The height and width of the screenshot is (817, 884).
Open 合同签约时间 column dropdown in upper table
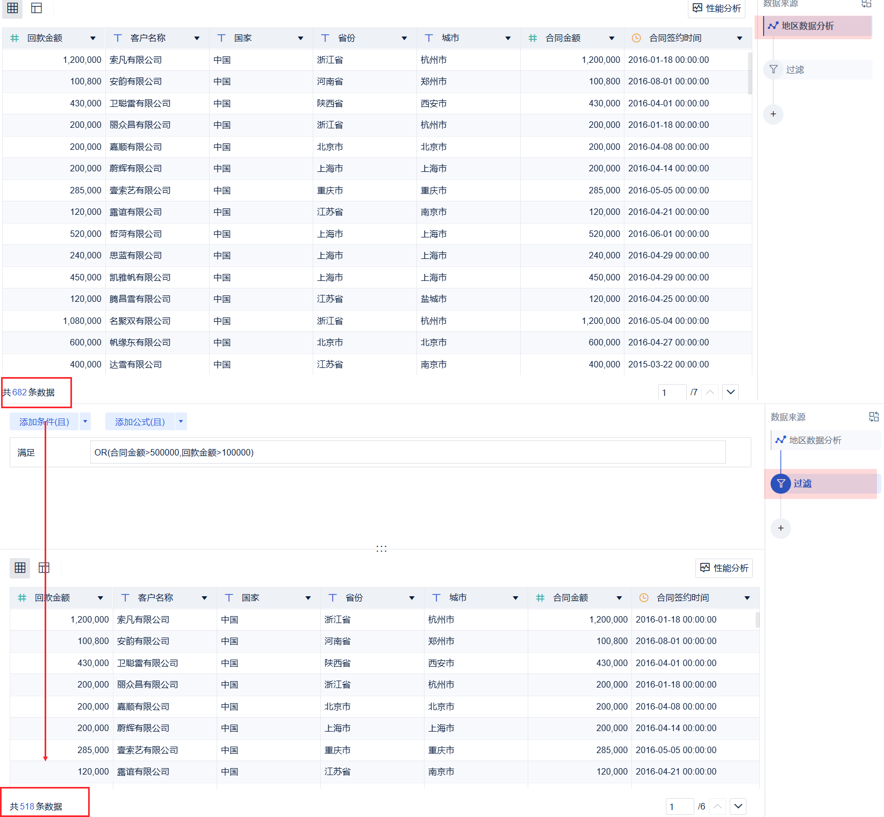tap(739, 38)
